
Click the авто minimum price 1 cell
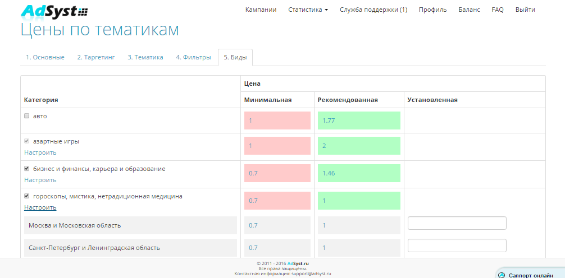tap(277, 121)
